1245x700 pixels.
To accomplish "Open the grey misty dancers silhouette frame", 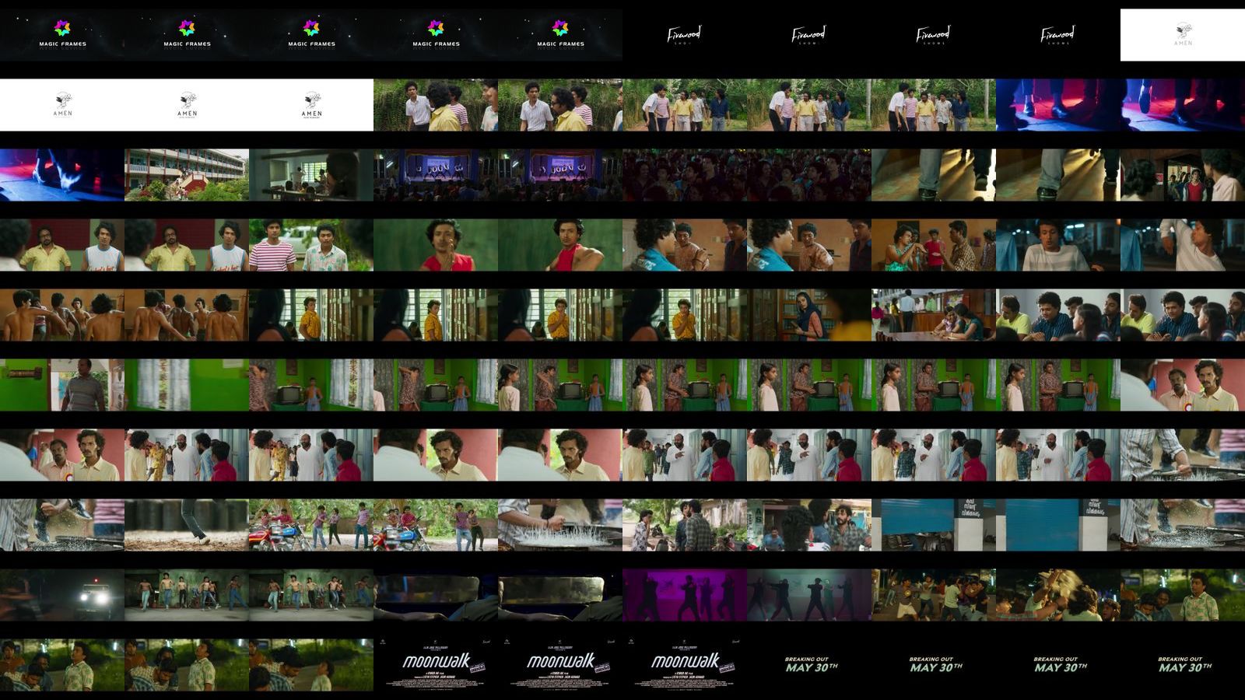I will 809,595.
